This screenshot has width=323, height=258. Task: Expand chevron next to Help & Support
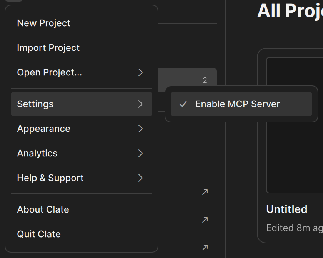tap(140, 178)
